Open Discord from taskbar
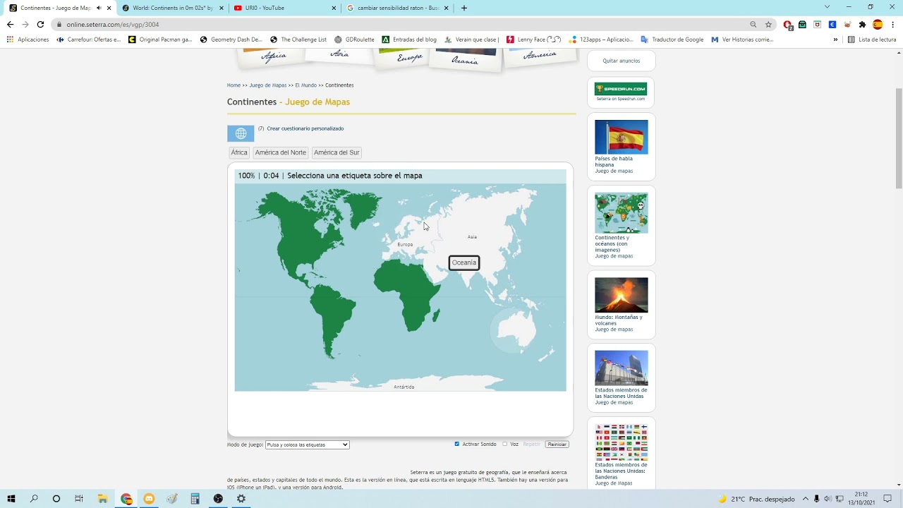The height and width of the screenshot is (508, 903). pyautogui.click(x=149, y=499)
